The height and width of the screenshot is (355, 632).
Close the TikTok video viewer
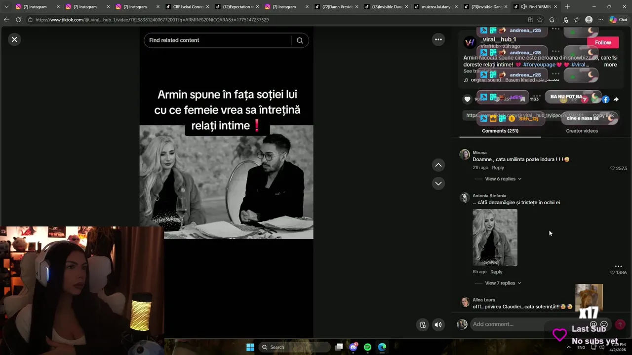click(14, 39)
